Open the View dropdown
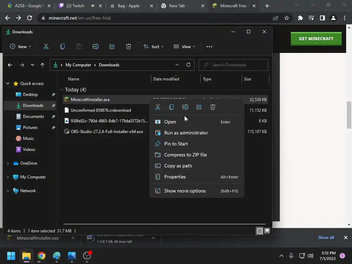Image resolution: width=352 pixels, height=264 pixels. tap(184, 46)
